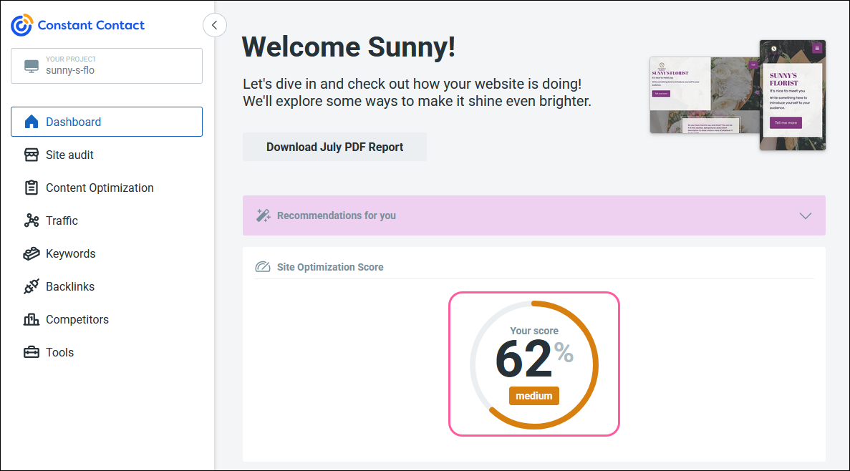Click the Site Optimization Score gauge icon

coord(263,267)
